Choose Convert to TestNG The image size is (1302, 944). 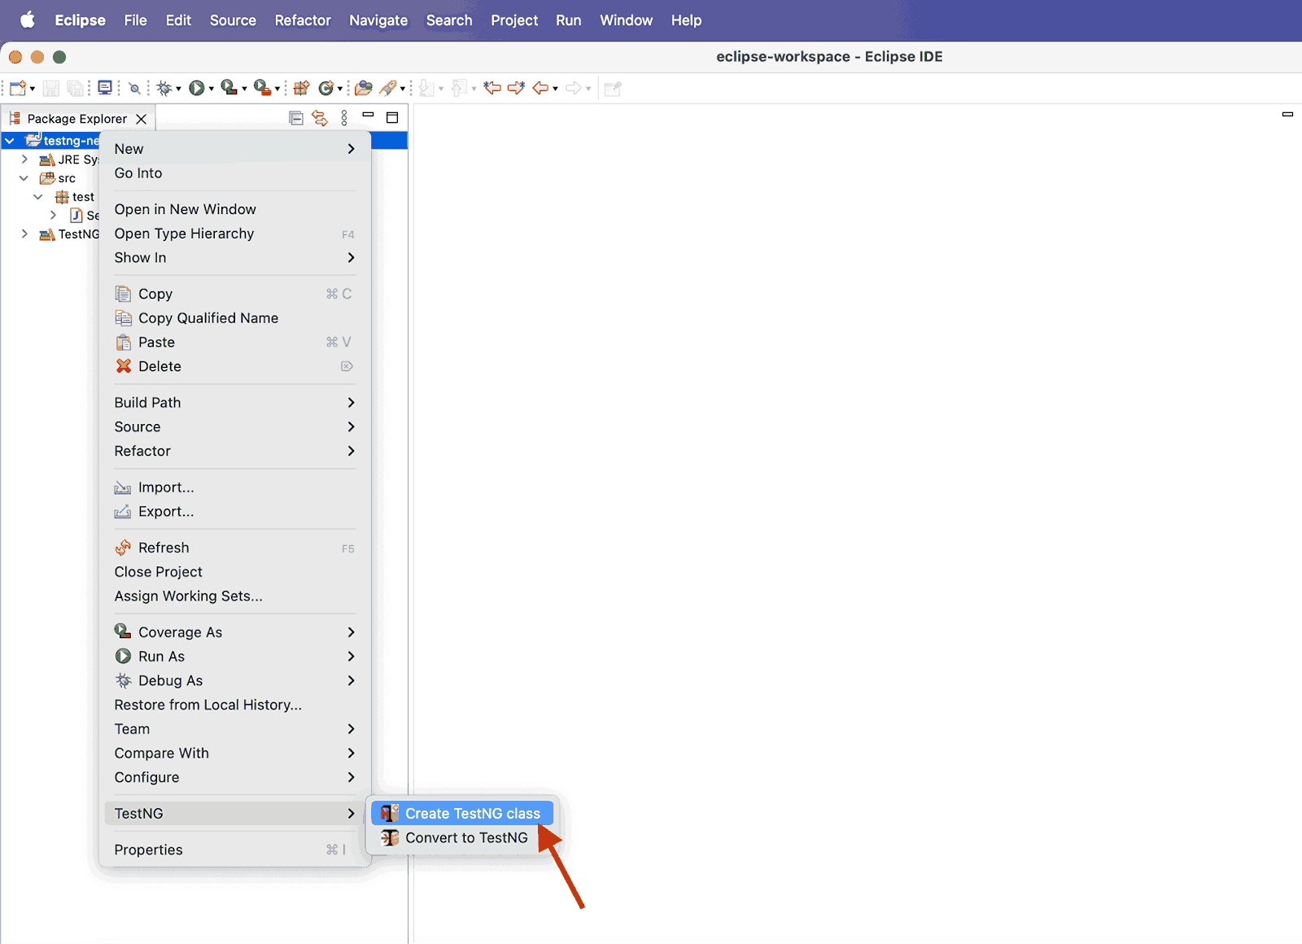pos(465,837)
